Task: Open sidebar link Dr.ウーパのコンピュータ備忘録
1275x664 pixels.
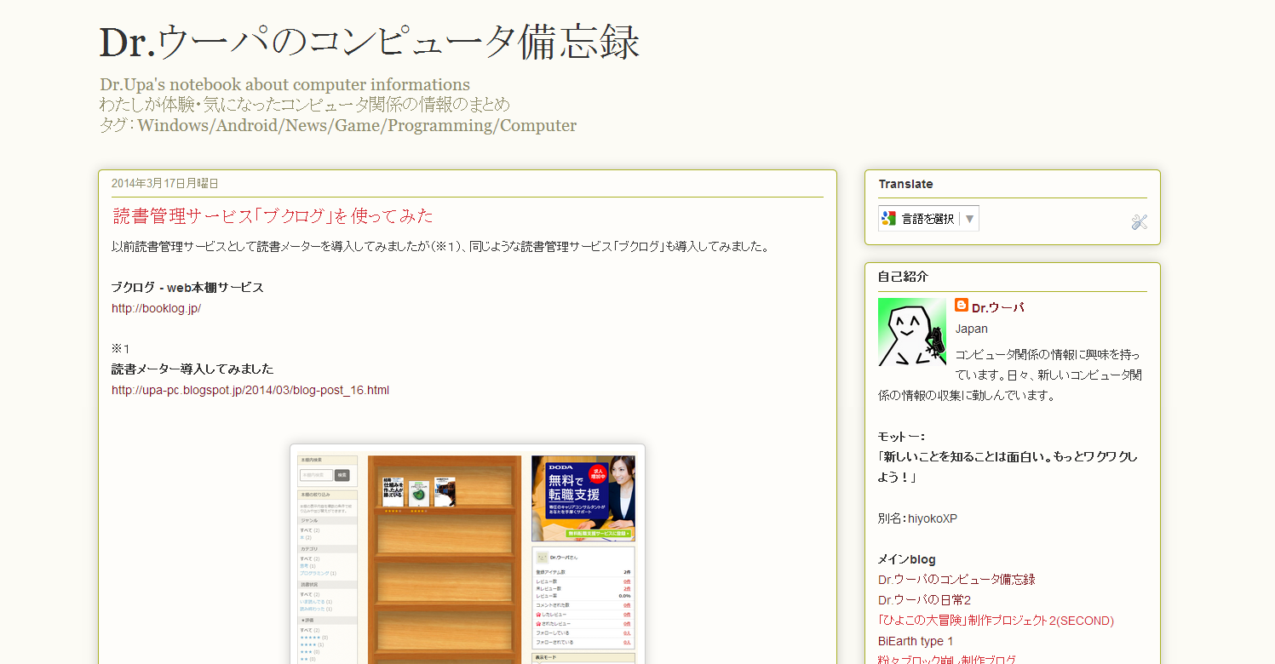Action: (956, 580)
